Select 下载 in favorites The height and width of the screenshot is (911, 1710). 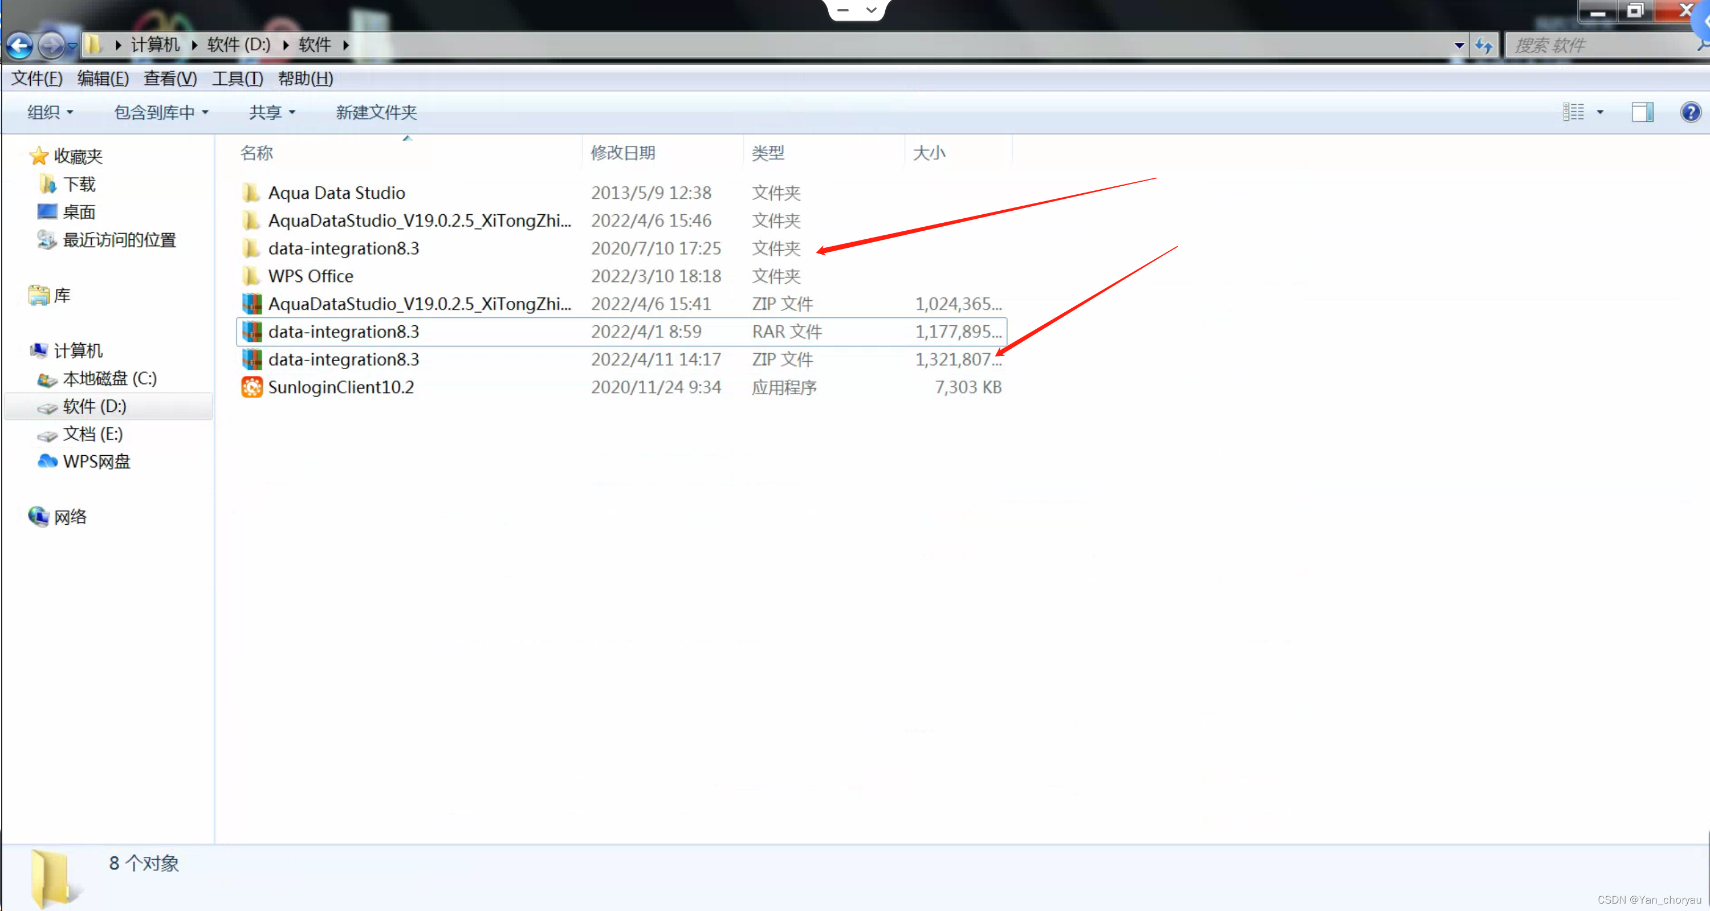79,184
